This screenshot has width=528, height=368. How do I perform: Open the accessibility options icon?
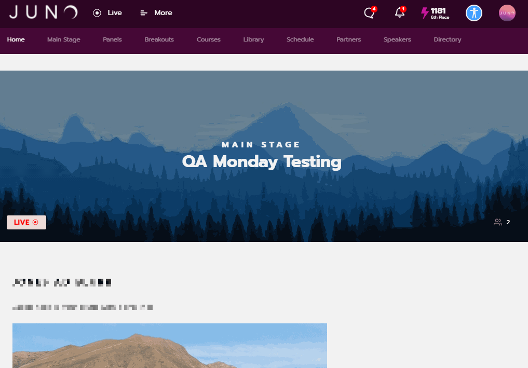point(474,13)
